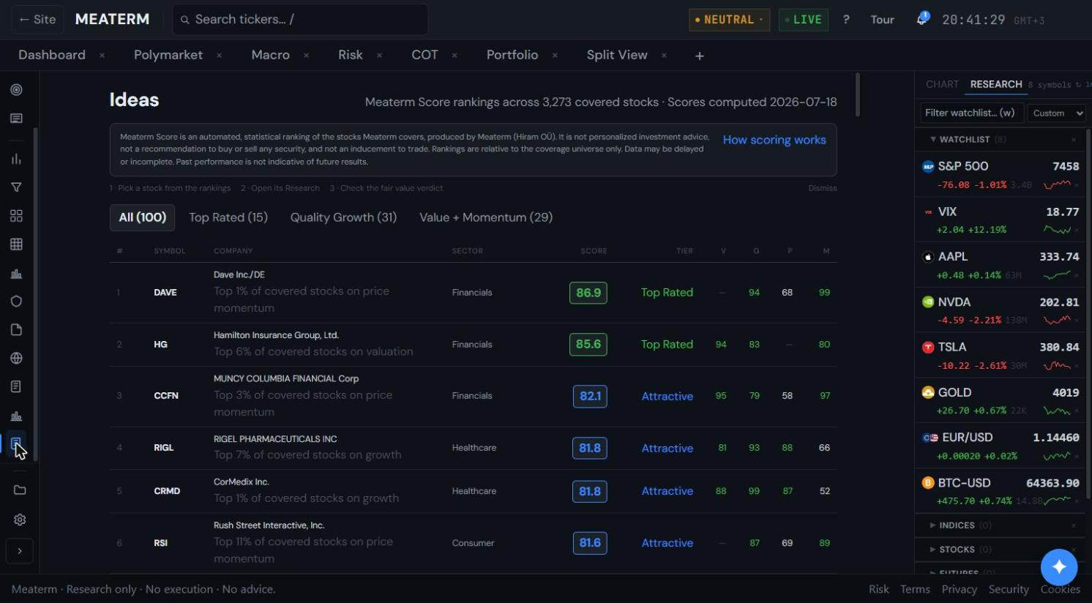
Task: Click the HG ticker symbol row
Action: pyautogui.click(x=160, y=345)
